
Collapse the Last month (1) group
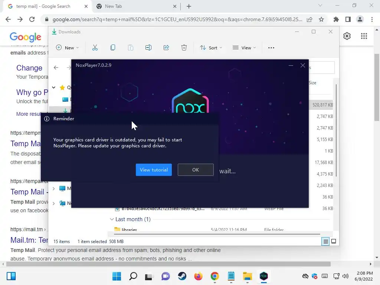[112, 219]
